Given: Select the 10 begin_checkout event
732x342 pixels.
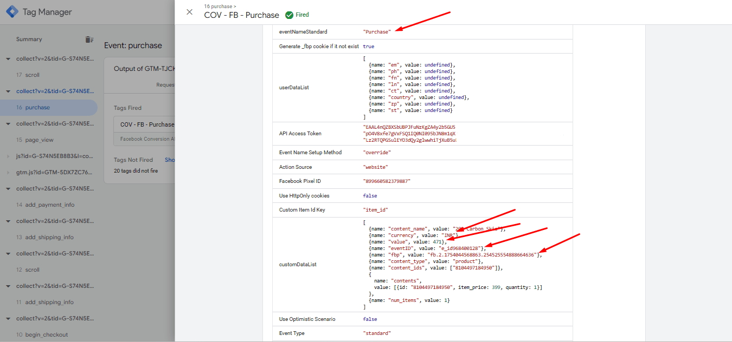Looking at the screenshot, I should click(x=42, y=334).
